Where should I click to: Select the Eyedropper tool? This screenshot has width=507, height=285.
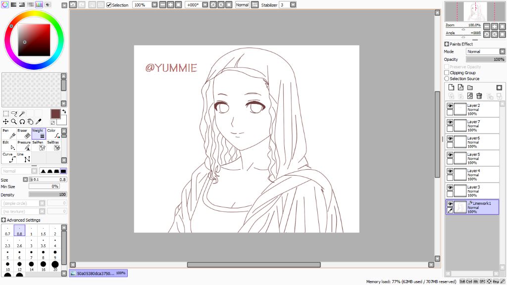(39, 122)
